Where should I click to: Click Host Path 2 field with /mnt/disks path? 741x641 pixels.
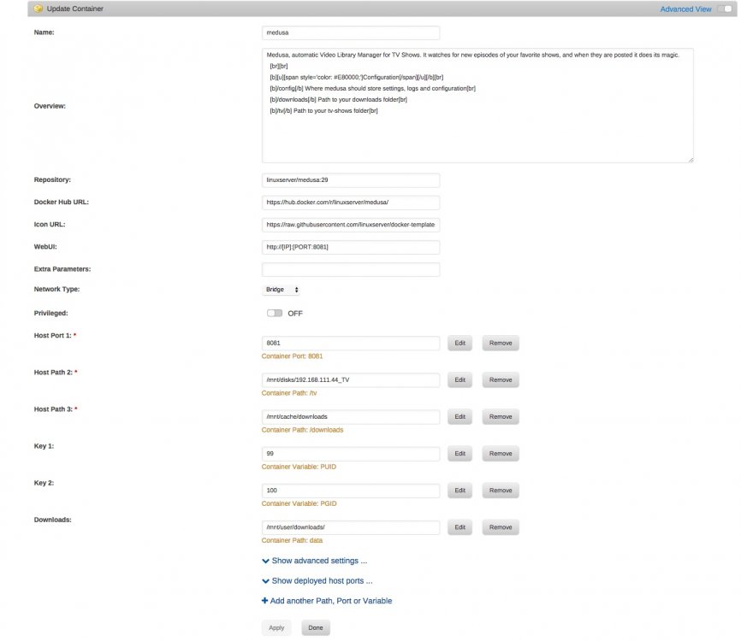(351, 380)
